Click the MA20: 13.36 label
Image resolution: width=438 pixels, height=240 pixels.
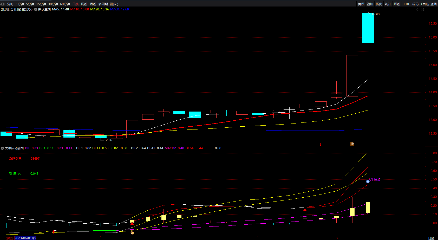click(x=100, y=9)
